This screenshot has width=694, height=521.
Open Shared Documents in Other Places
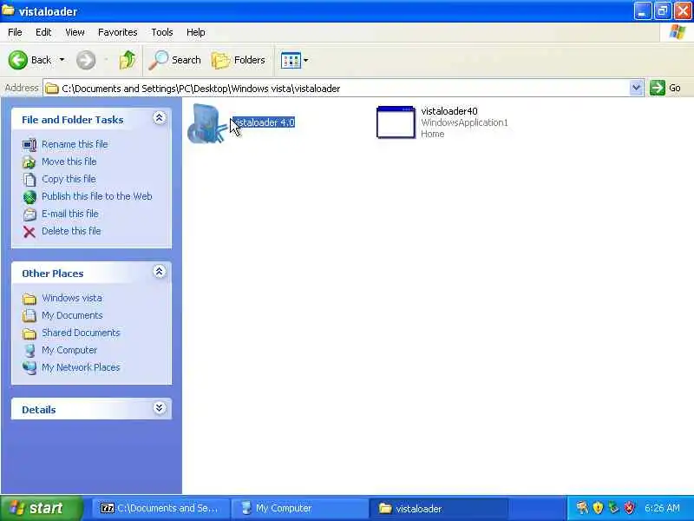click(81, 333)
